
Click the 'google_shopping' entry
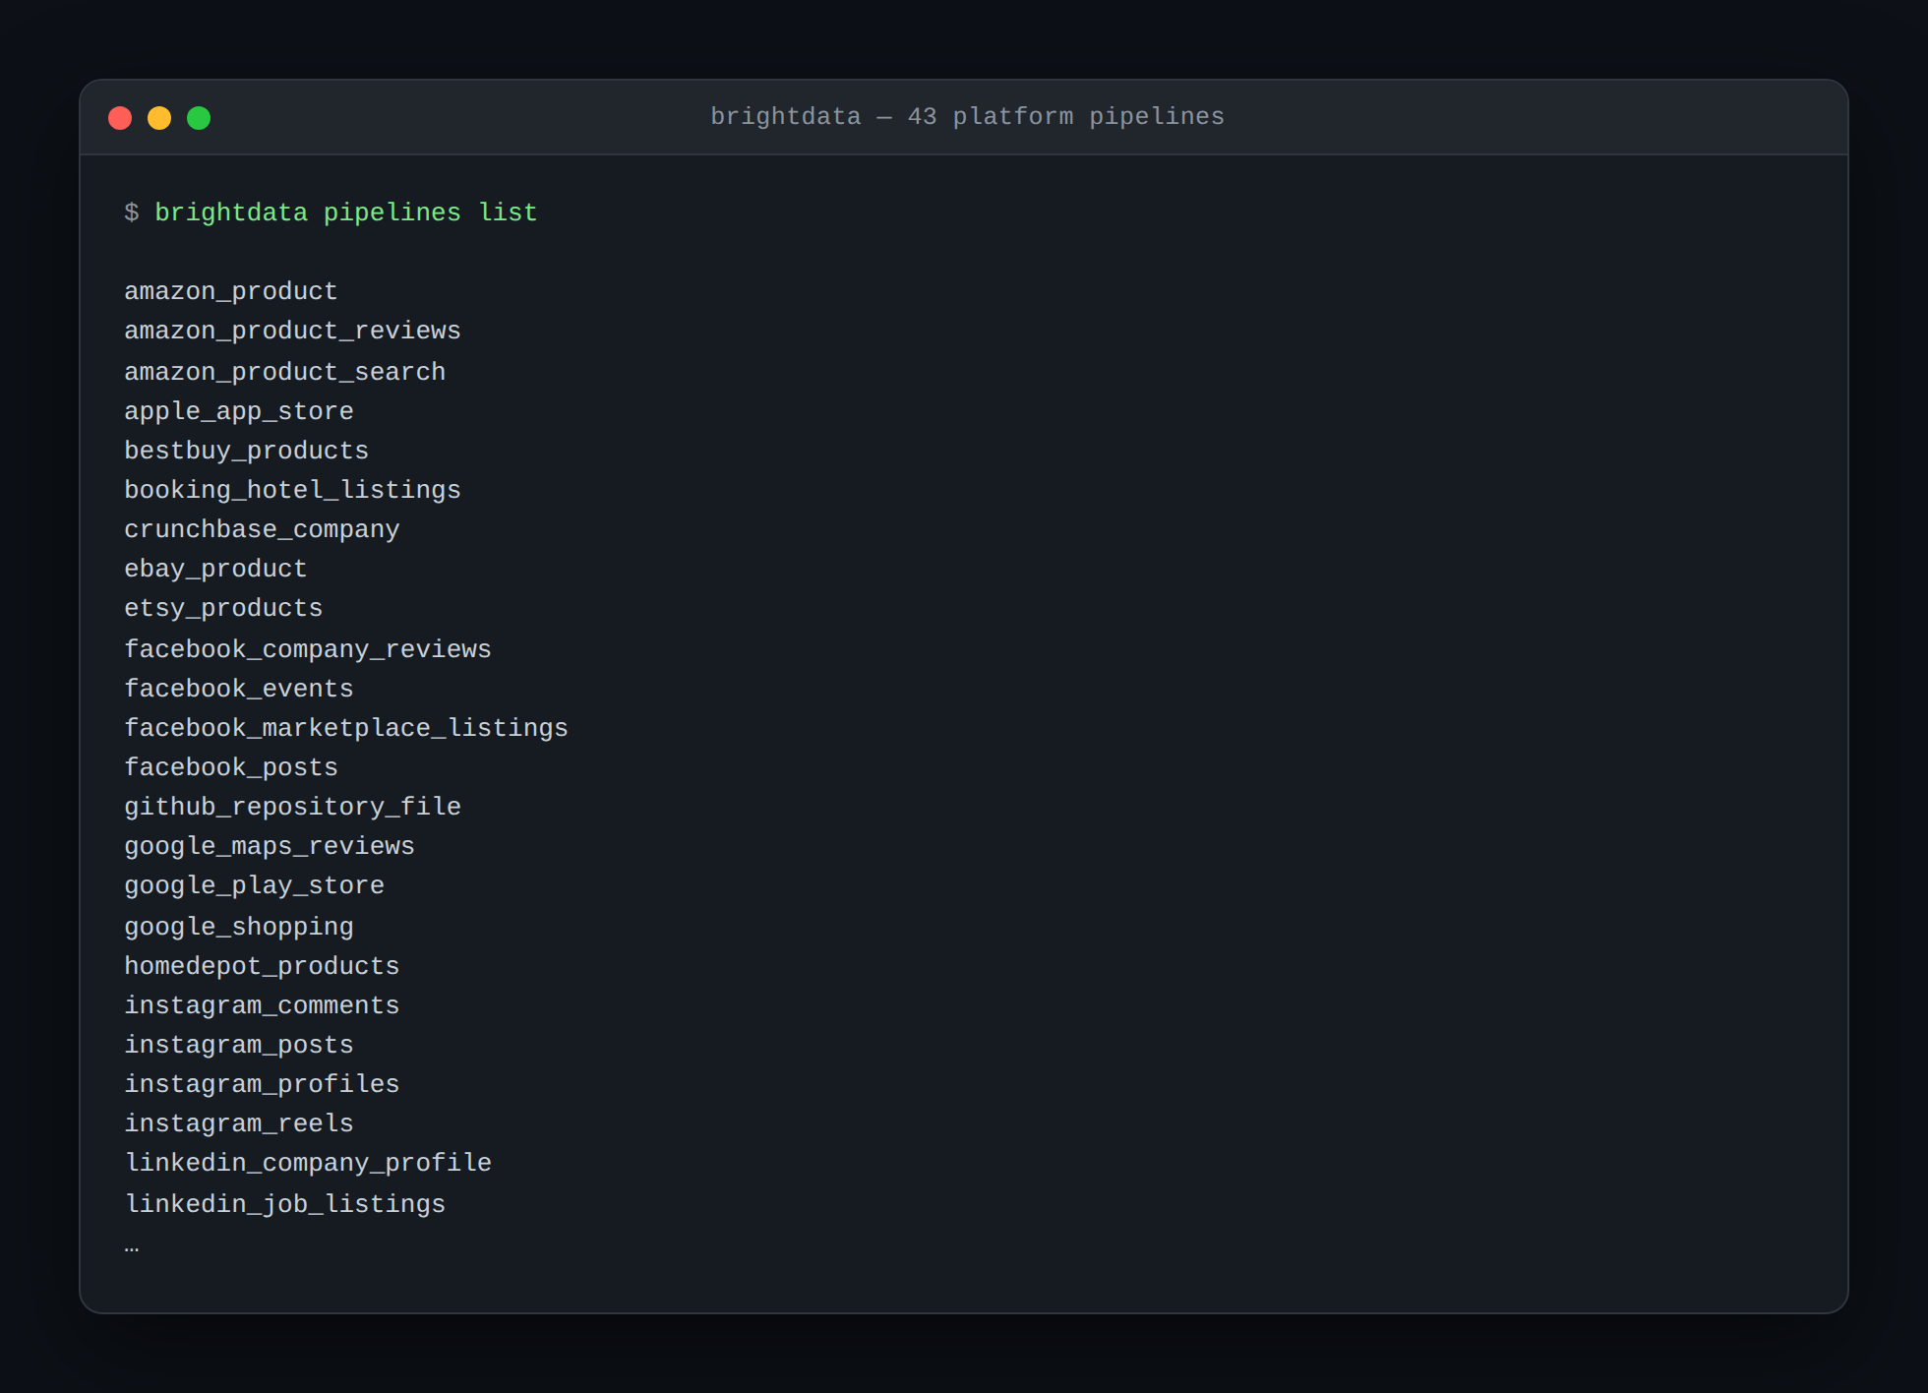point(239,927)
